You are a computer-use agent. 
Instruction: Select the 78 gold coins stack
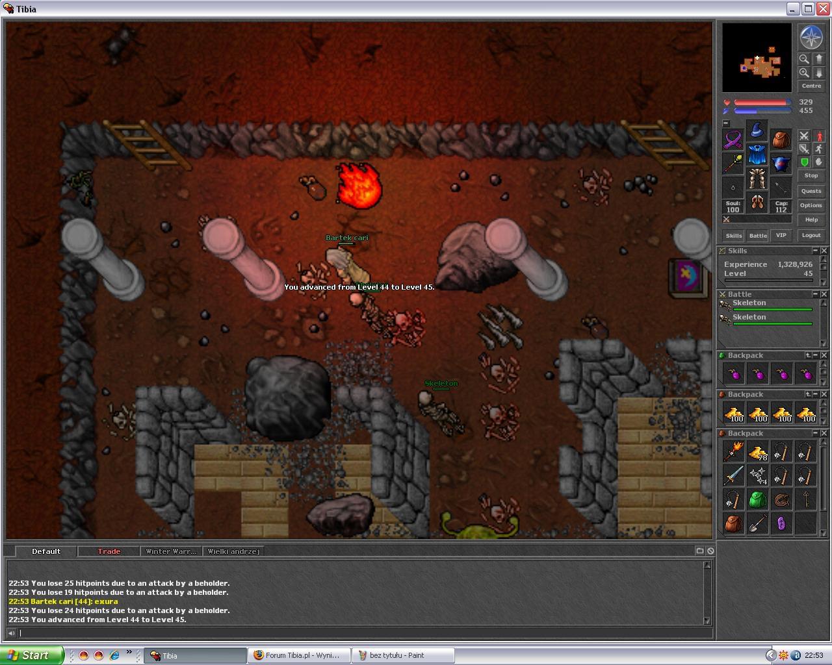pyautogui.click(x=757, y=451)
